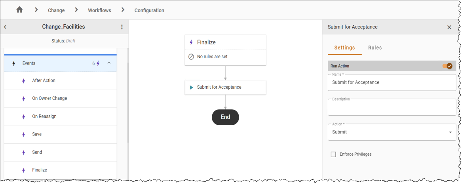Select the Save event in the list
Viewport: 462px width, 183px height.
(x=61, y=134)
